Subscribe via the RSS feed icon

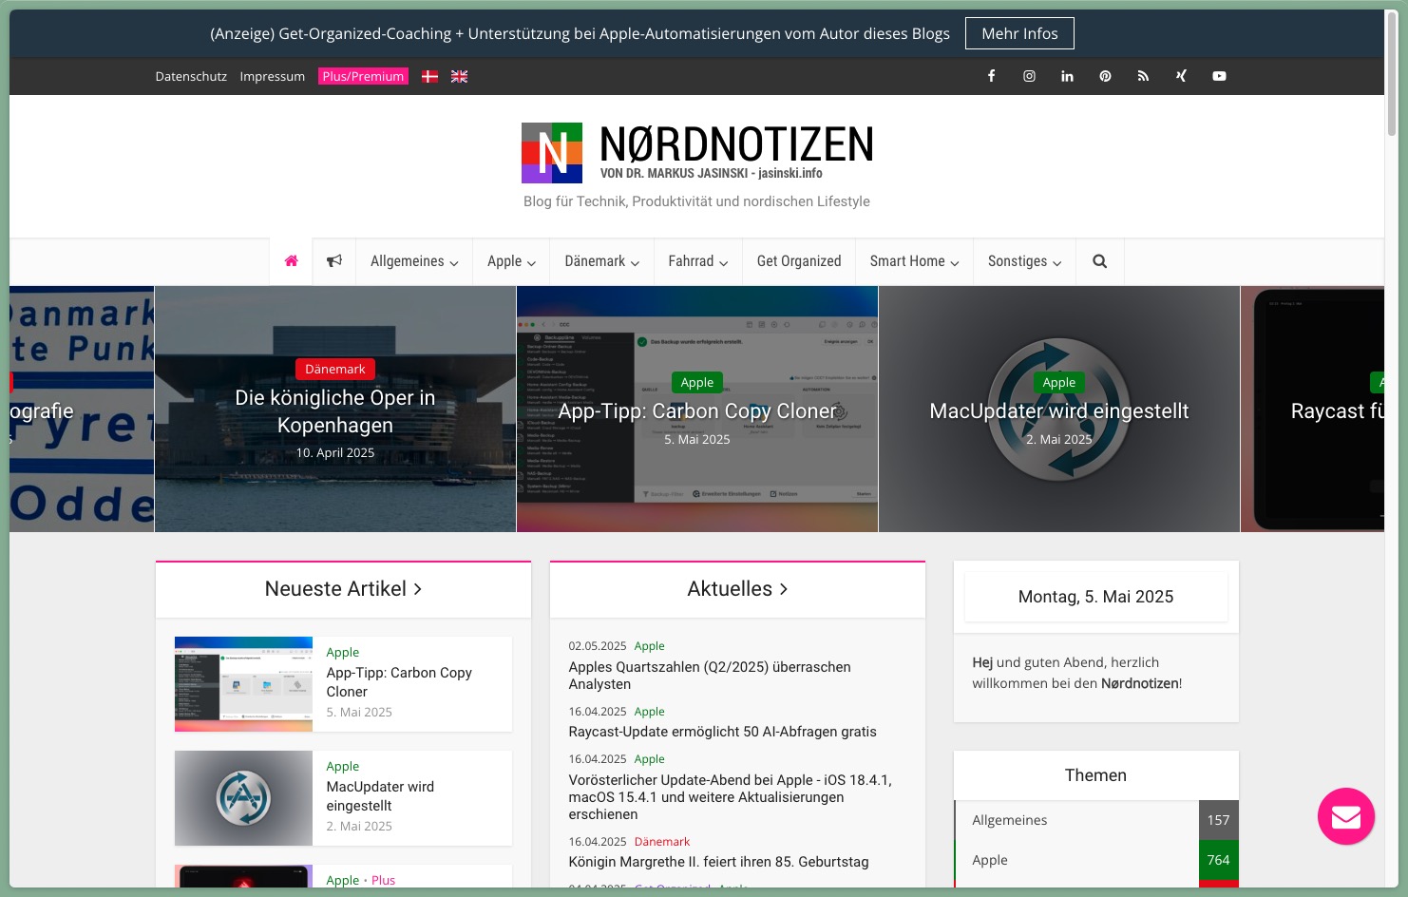(1143, 76)
